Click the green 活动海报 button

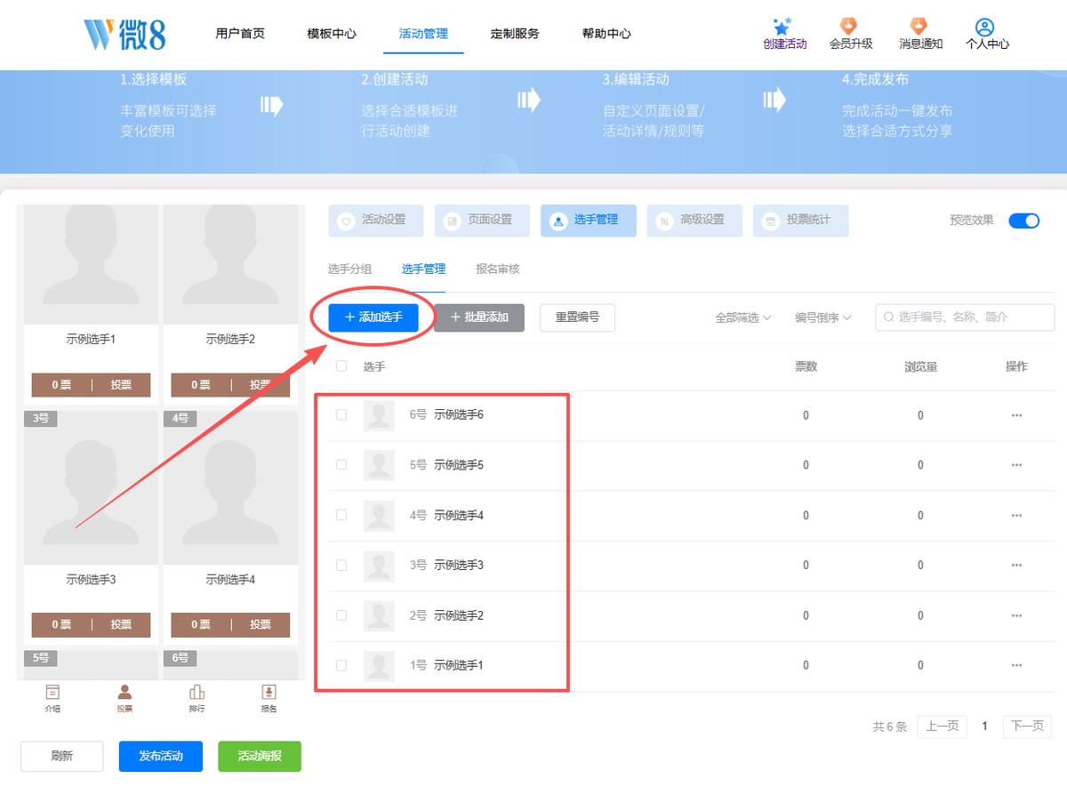[x=260, y=756]
